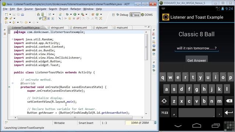Tap the backspace key on emulator keyboard

coord(229,101)
